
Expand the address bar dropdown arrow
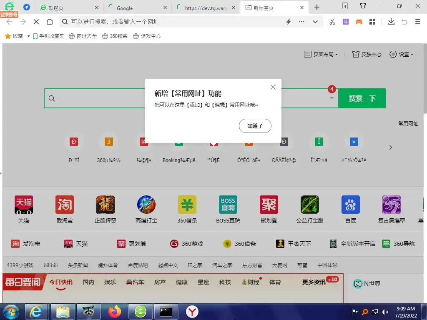[315, 22]
